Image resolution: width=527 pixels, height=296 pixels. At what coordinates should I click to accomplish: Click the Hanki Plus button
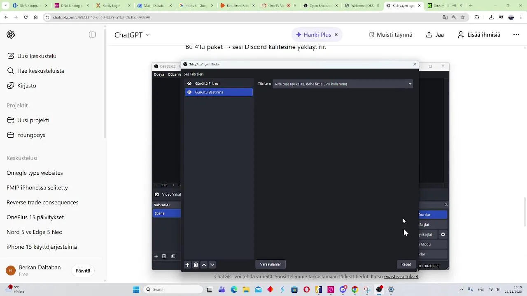coord(313,35)
